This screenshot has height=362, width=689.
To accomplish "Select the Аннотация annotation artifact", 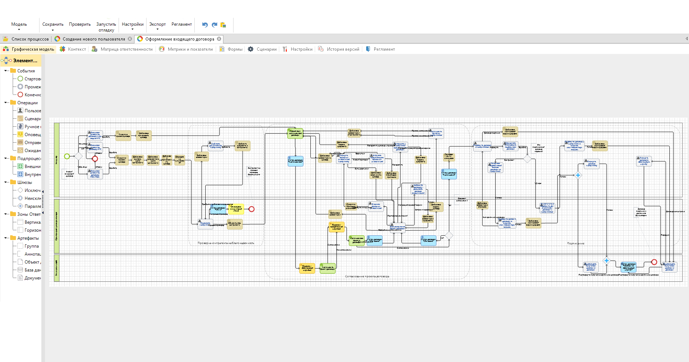I will 29,254.
